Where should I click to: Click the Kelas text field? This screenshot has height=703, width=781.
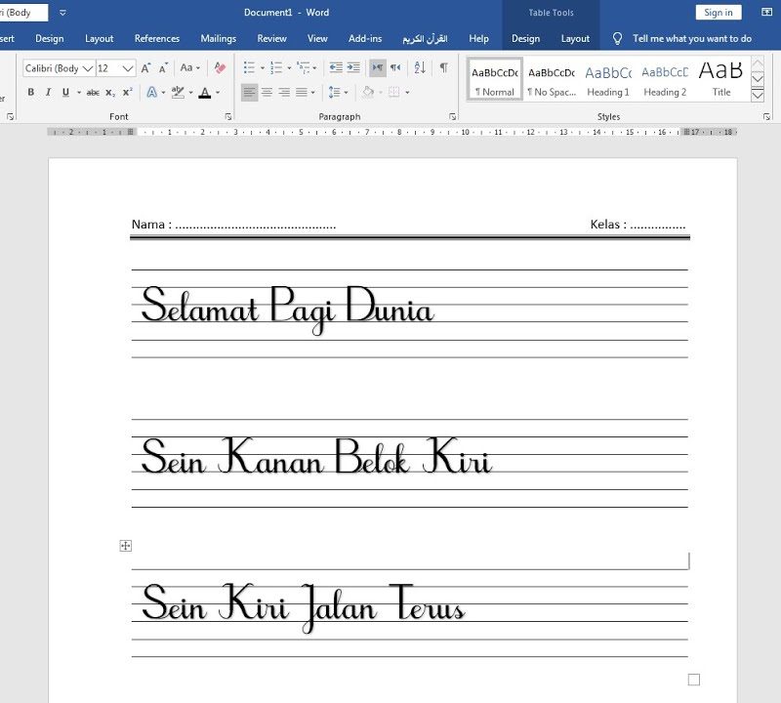[x=638, y=225]
